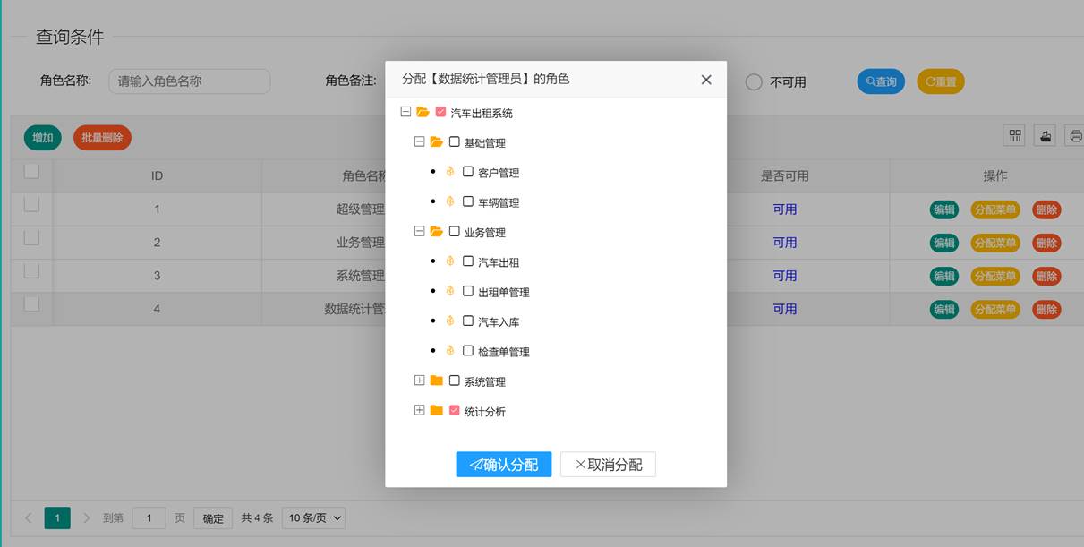The height and width of the screenshot is (547, 1084).
Task: Click 分配菜单 in row ID 2
Action: [995, 243]
